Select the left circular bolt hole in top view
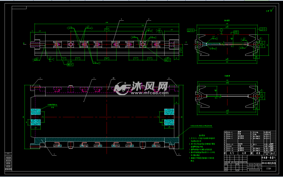This screenshot has width=283, height=177. (x=70, y=44)
